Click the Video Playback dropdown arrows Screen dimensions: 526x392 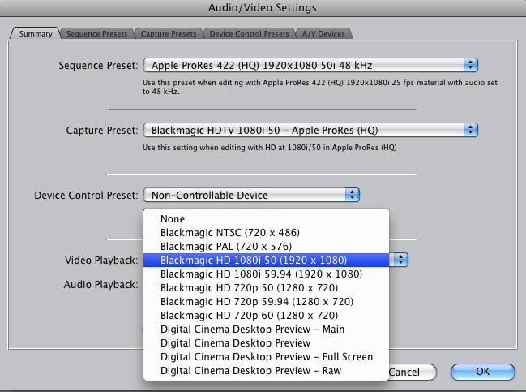(x=400, y=260)
